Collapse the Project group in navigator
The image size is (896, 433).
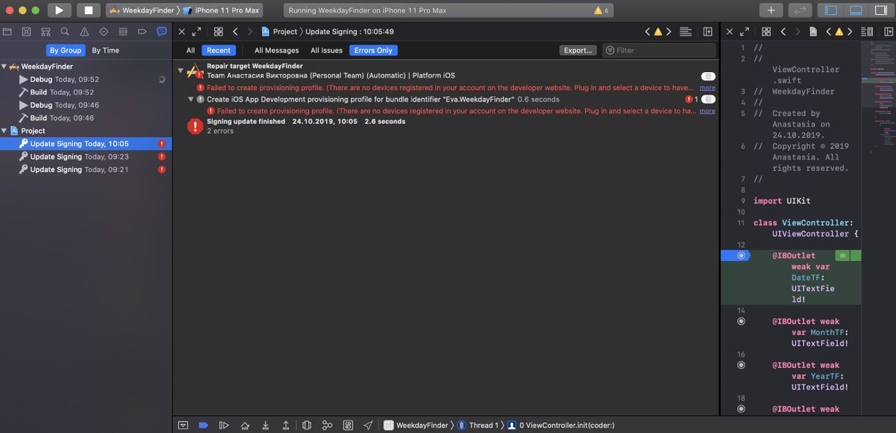pyautogui.click(x=4, y=131)
